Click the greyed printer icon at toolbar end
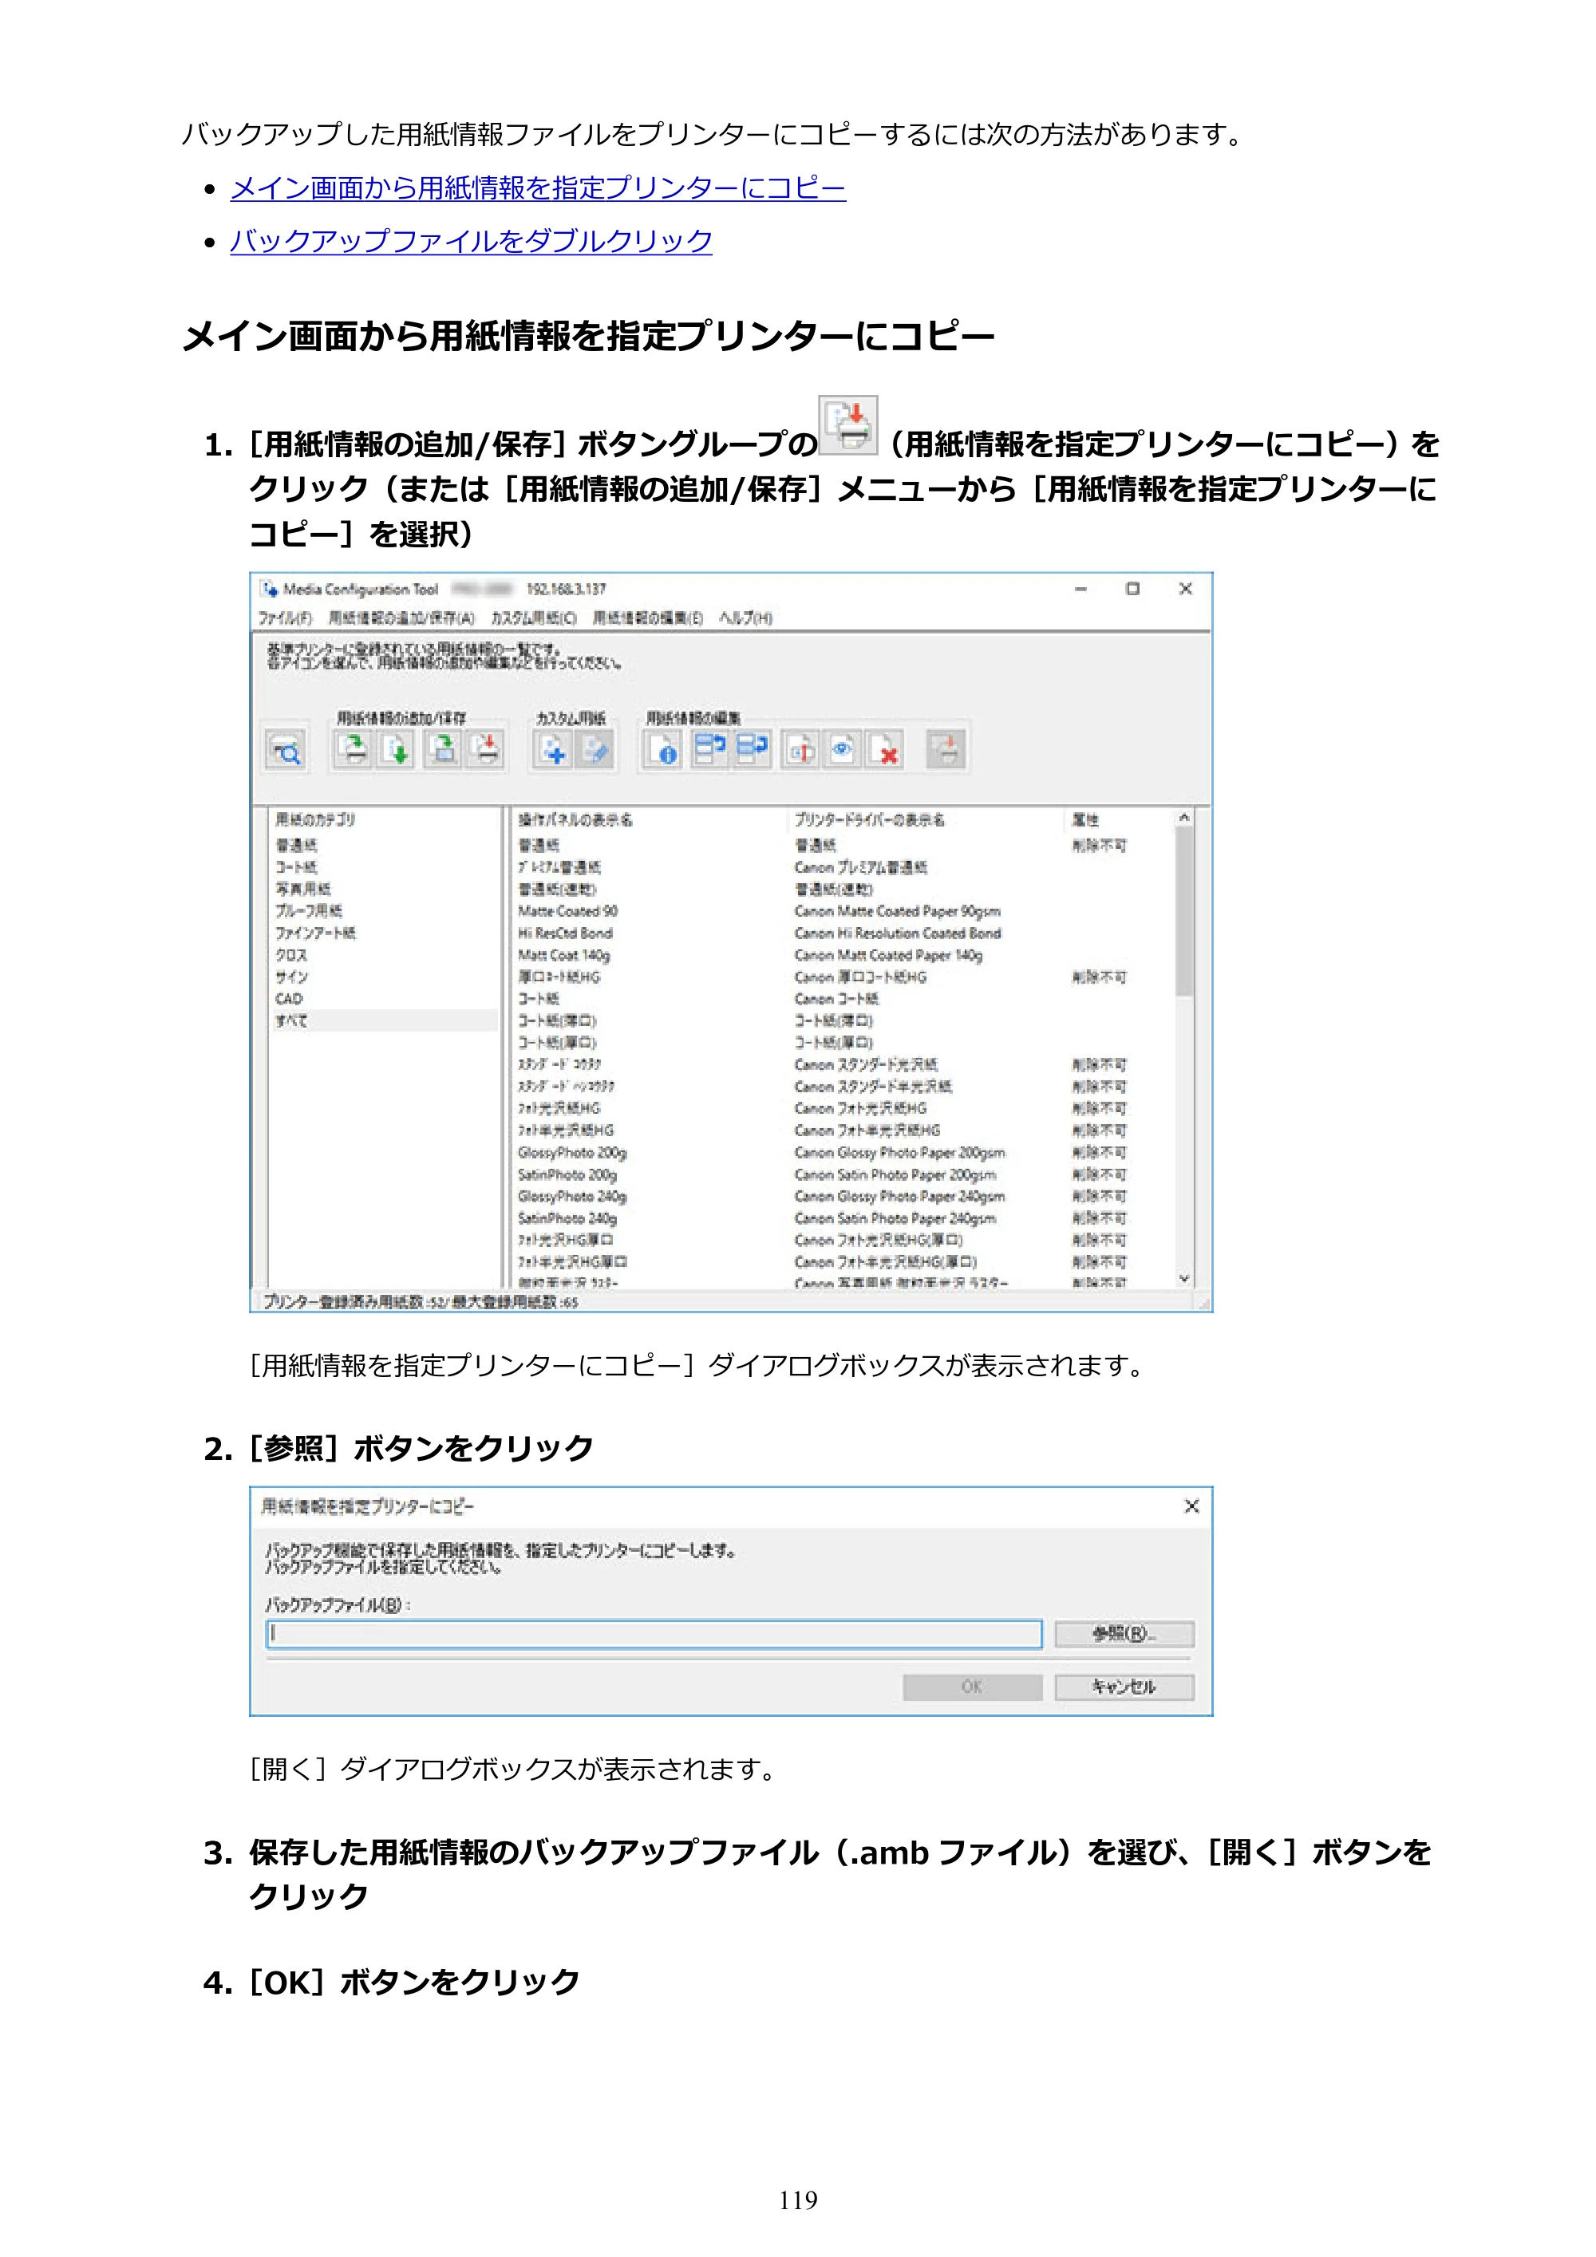This screenshot has width=1596, height=2257. coord(946,750)
